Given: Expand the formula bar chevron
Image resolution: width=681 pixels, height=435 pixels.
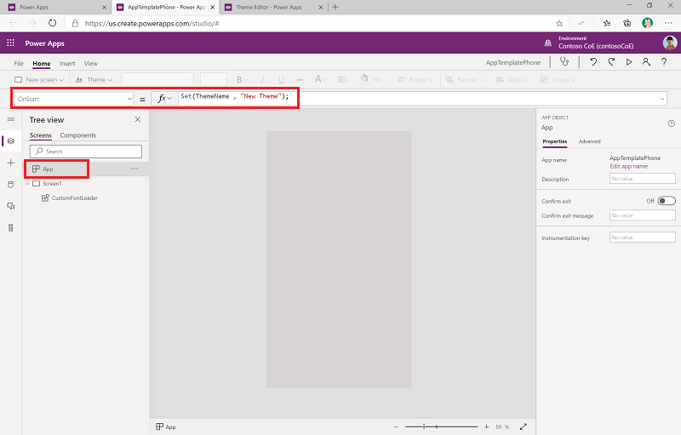Looking at the screenshot, I should point(662,99).
